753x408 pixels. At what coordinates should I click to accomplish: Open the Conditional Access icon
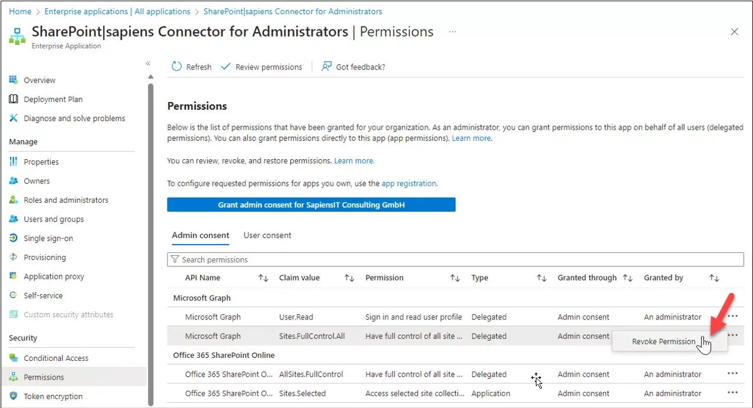click(14, 358)
